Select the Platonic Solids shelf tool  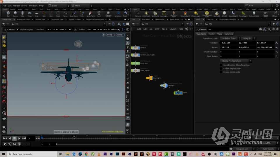[x=108, y=14]
